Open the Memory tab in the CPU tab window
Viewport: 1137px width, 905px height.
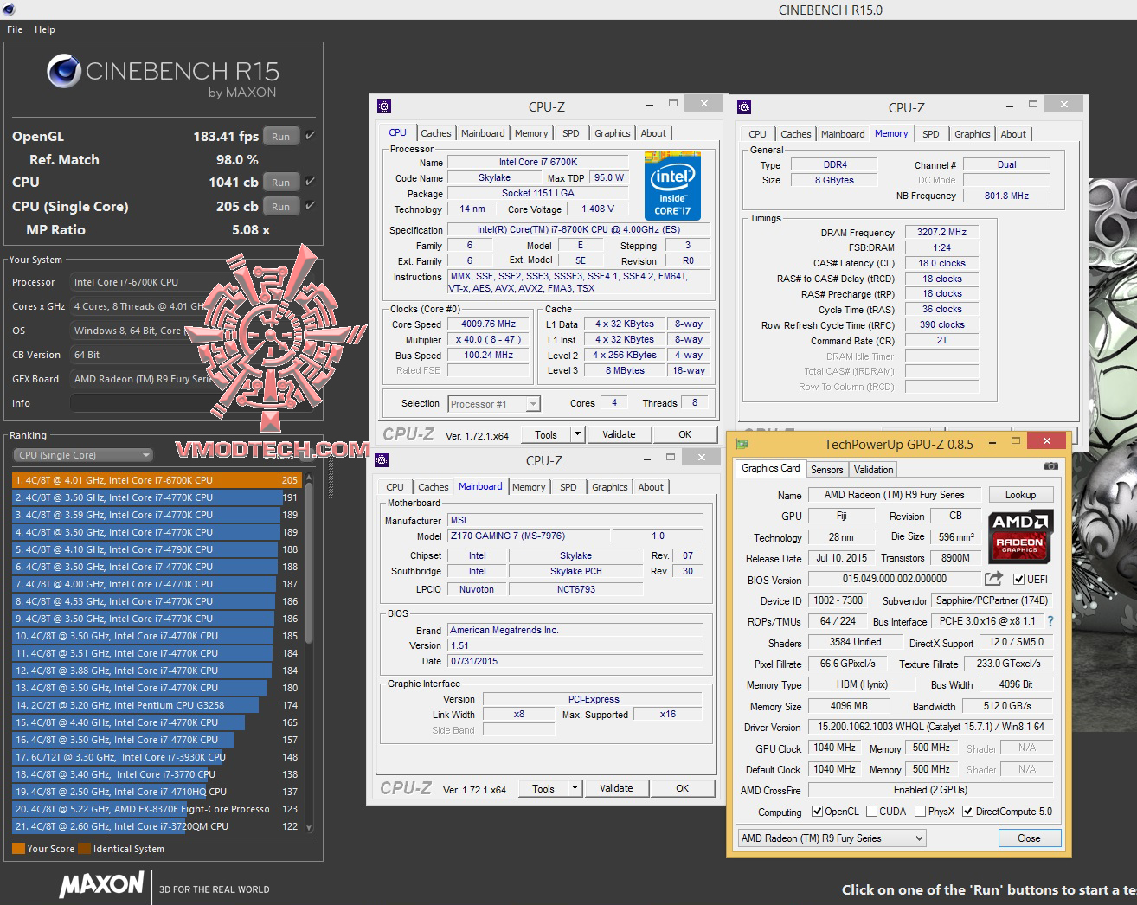531,133
